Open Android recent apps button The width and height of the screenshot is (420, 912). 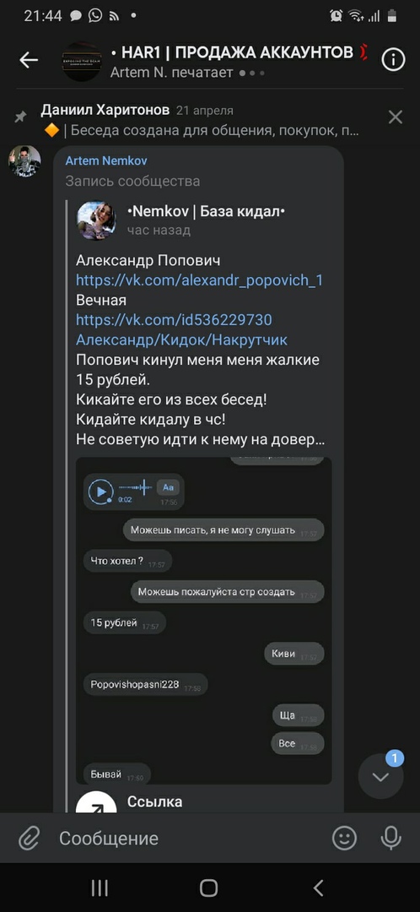coord(100,888)
